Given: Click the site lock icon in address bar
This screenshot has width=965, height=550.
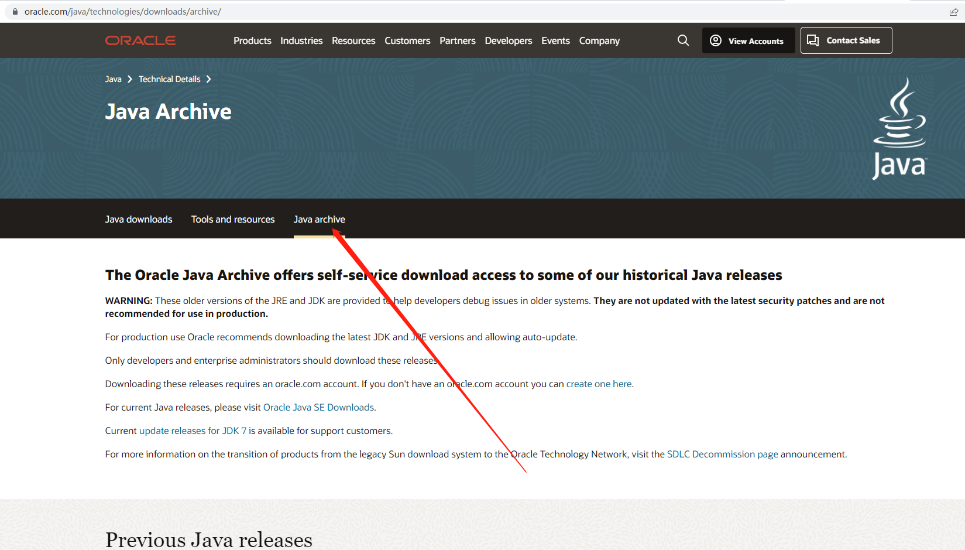Looking at the screenshot, I should click(15, 12).
